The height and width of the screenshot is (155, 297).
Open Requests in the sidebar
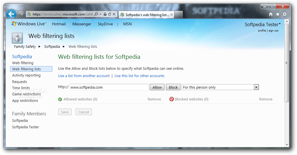click(x=19, y=82)
